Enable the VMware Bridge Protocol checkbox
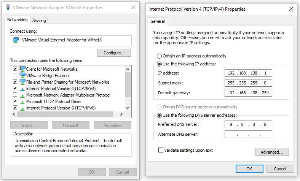Screen dimensions: 300x181 [x=15, y=75]
